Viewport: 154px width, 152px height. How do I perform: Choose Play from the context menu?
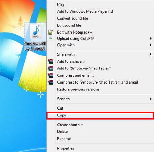pyautogui.click(x=61, y=4)
